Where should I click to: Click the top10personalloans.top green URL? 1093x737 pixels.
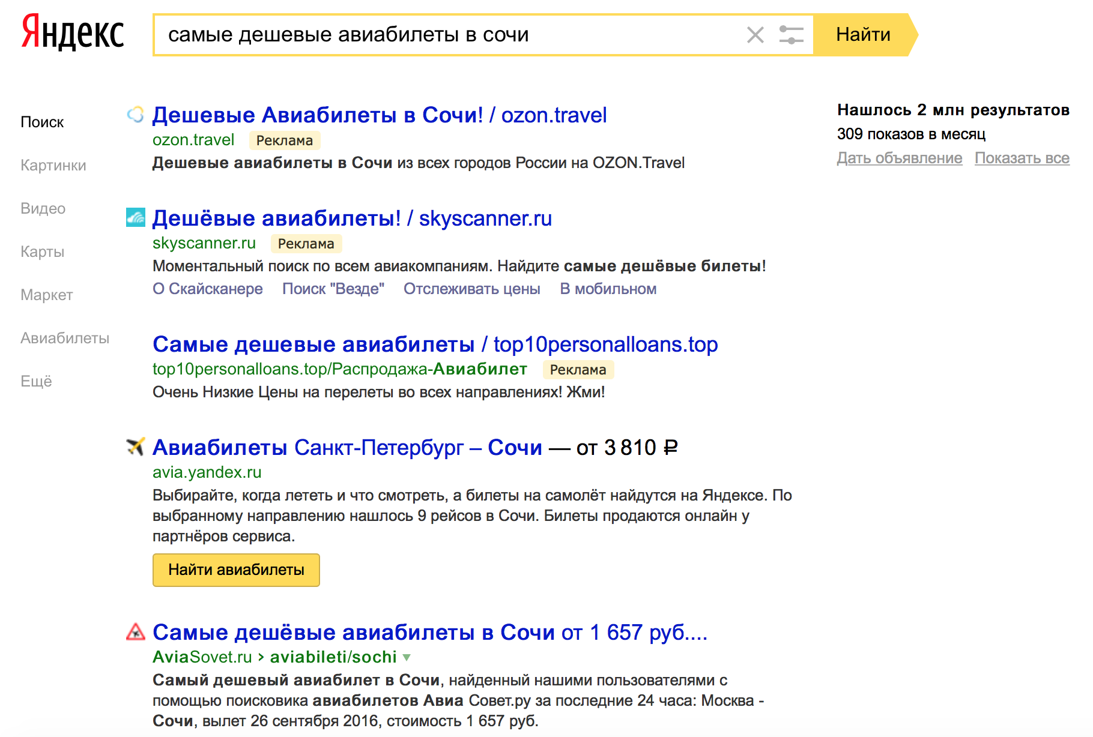click(340, 369)
